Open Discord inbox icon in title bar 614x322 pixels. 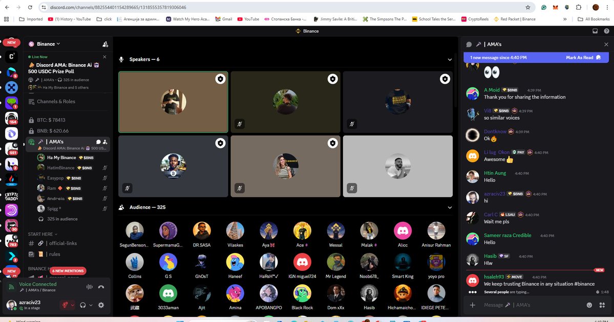coord(595,31)
